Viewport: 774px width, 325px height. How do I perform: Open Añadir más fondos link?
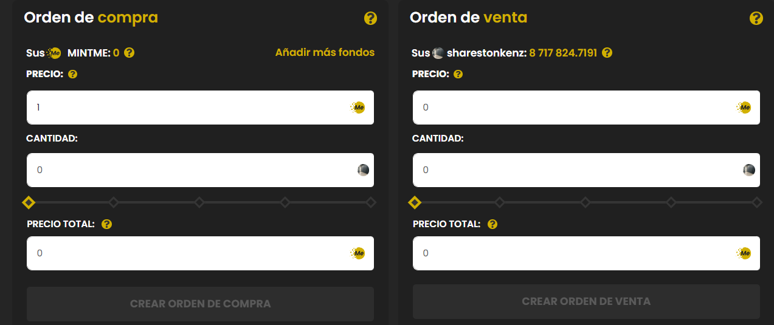click(x=325, y=52)
